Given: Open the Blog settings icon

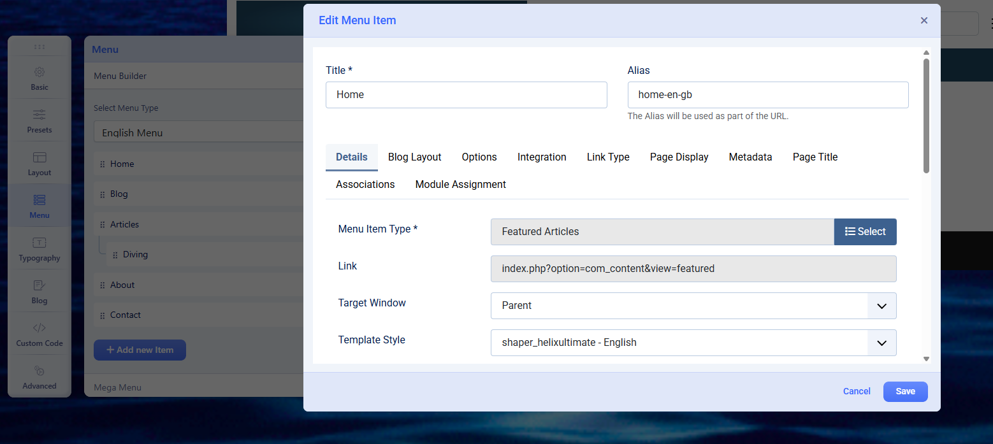Looking at the screenshot, I should [40, 285].
